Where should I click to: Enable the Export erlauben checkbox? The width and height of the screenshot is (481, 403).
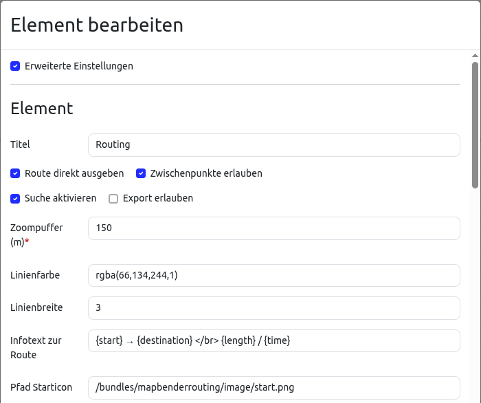[x=113, y=198]
